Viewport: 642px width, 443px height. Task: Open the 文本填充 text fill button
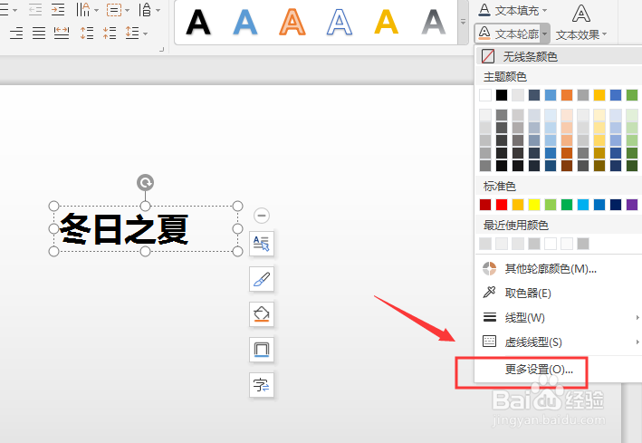509,10
